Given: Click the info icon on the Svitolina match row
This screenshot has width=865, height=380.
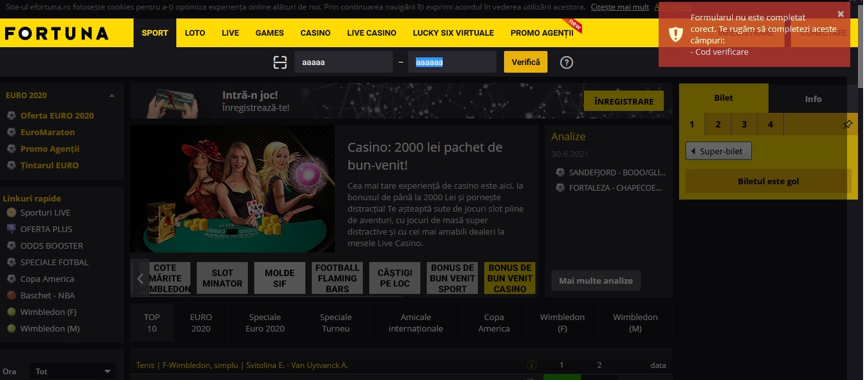Looking at the screenshot, I should (531, 365).
